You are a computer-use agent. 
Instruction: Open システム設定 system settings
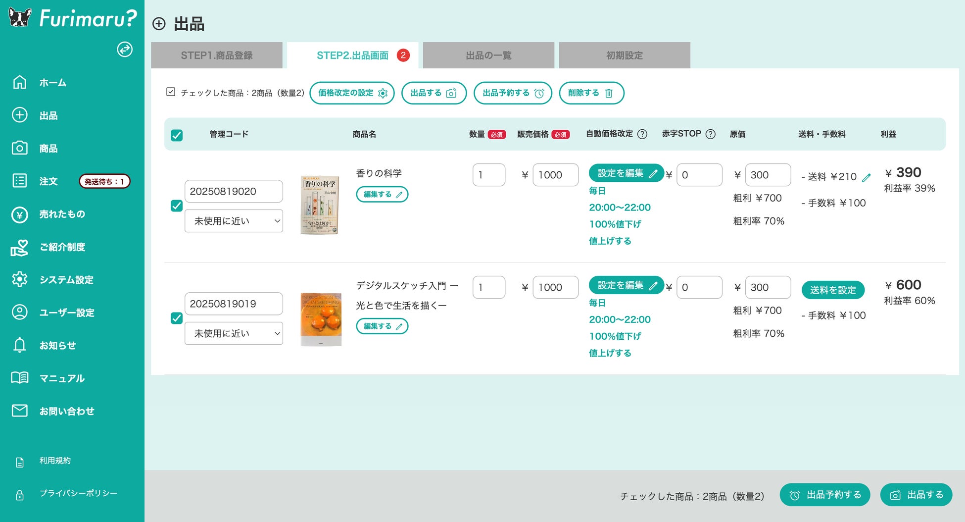(66, 280)
